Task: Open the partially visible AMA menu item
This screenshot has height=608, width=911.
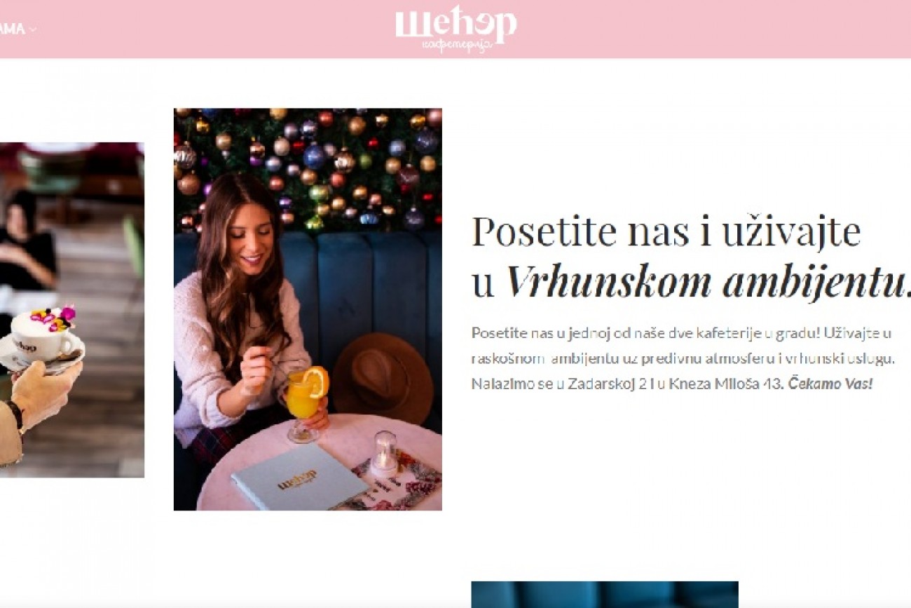Action: 13,29
